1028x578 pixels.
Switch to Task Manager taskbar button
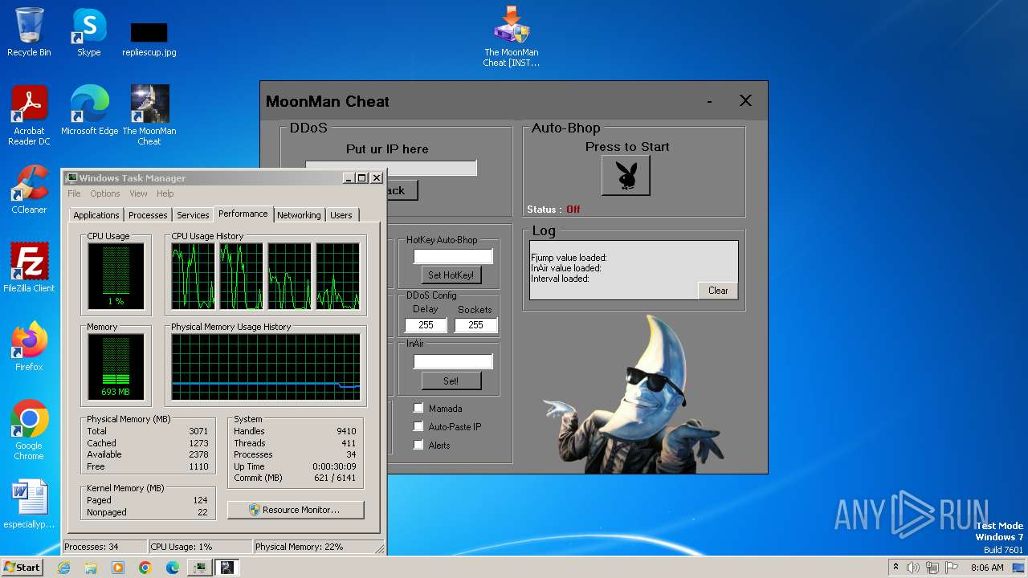click(200, 568)
